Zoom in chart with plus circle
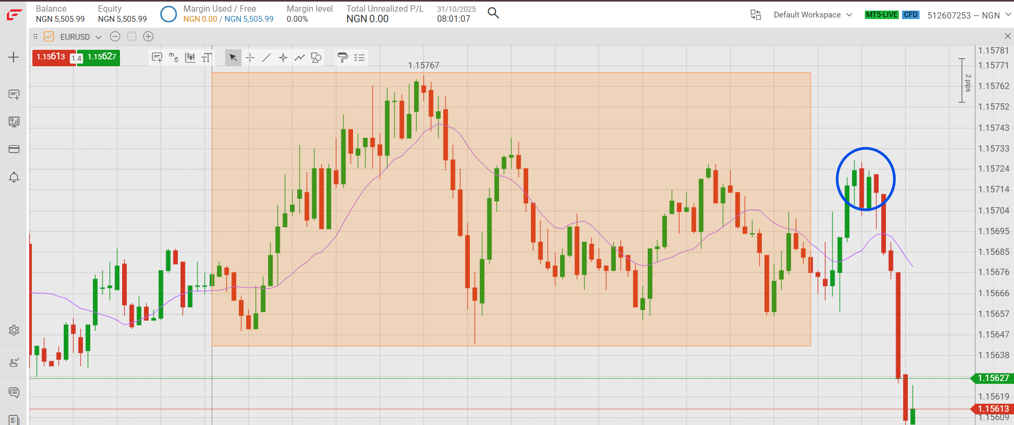1014x425 pixels. [149, 37]
